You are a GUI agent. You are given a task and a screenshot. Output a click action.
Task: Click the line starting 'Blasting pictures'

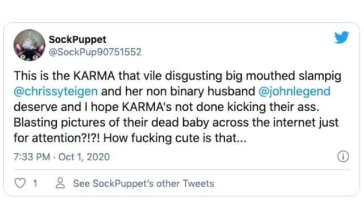coord(176,122)
